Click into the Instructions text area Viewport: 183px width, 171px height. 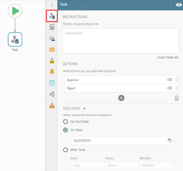[x=121, y=41]
